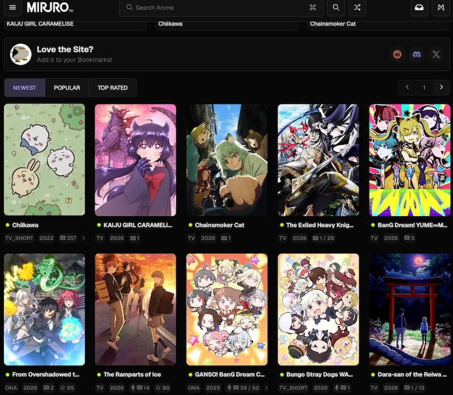This screenshot has width=453, height=395.
Task: Open the inbox tray icon
Action: (419, 7)
